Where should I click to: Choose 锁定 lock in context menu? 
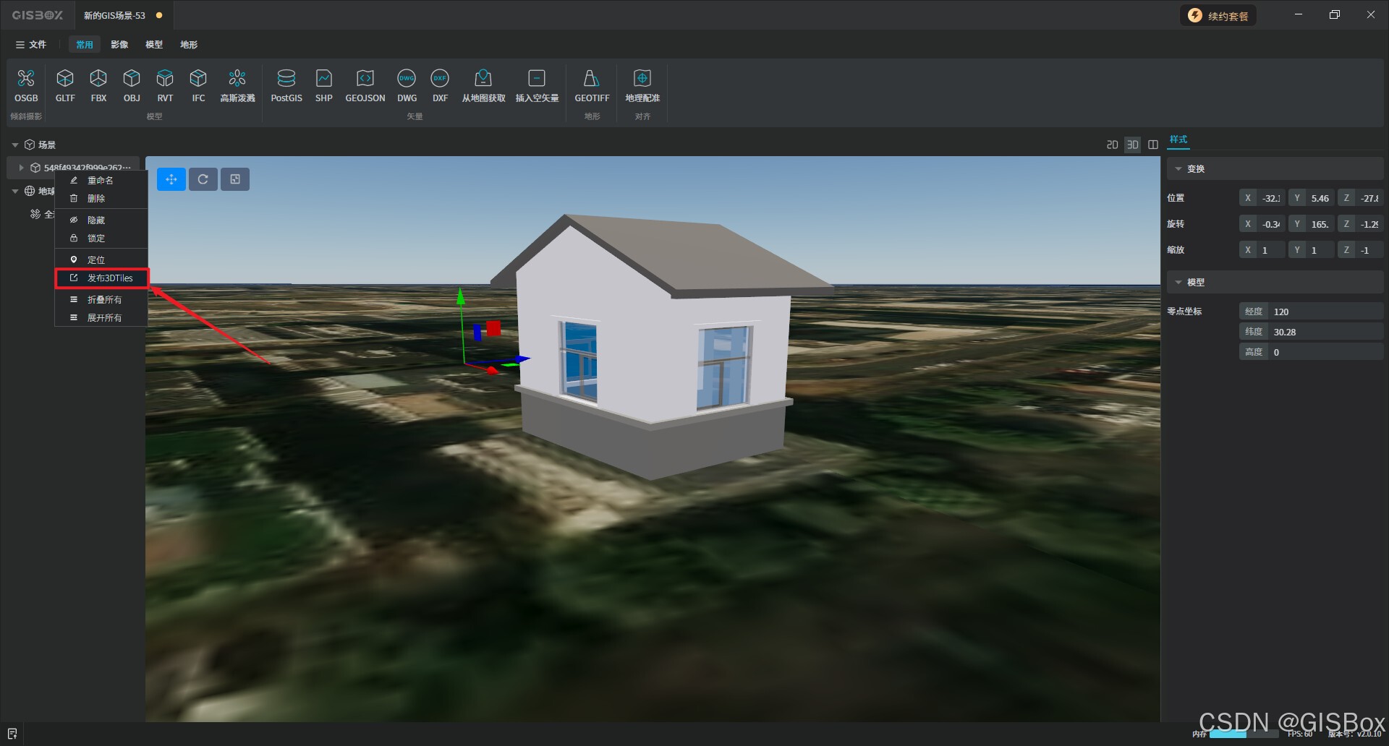pos(101,238)
